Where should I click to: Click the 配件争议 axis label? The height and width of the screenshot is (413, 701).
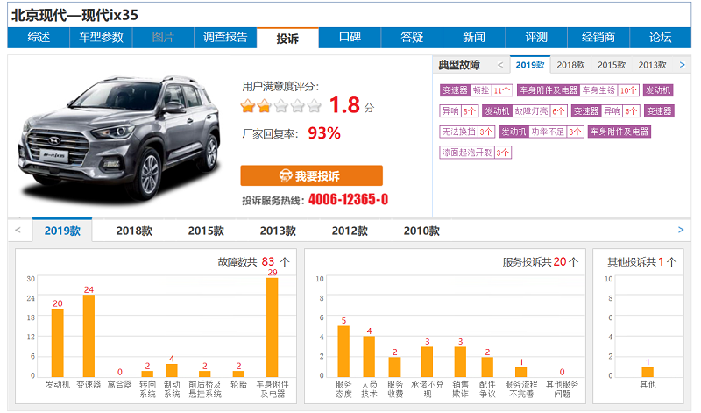click(x=487, y=388)
